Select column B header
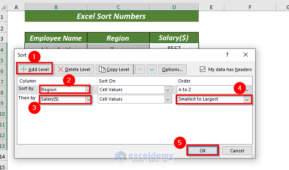The image size is (289, 170). coord(56,7)
